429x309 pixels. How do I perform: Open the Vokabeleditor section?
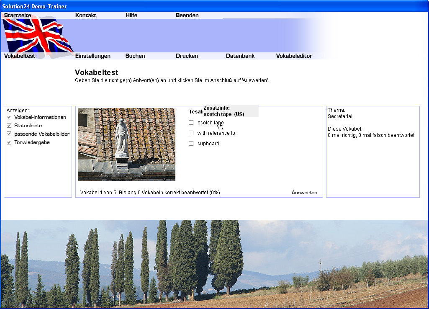point(294,56)
